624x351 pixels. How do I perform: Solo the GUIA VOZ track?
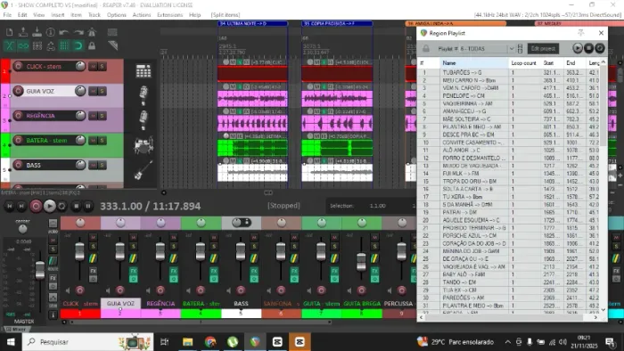pos(103,91)
